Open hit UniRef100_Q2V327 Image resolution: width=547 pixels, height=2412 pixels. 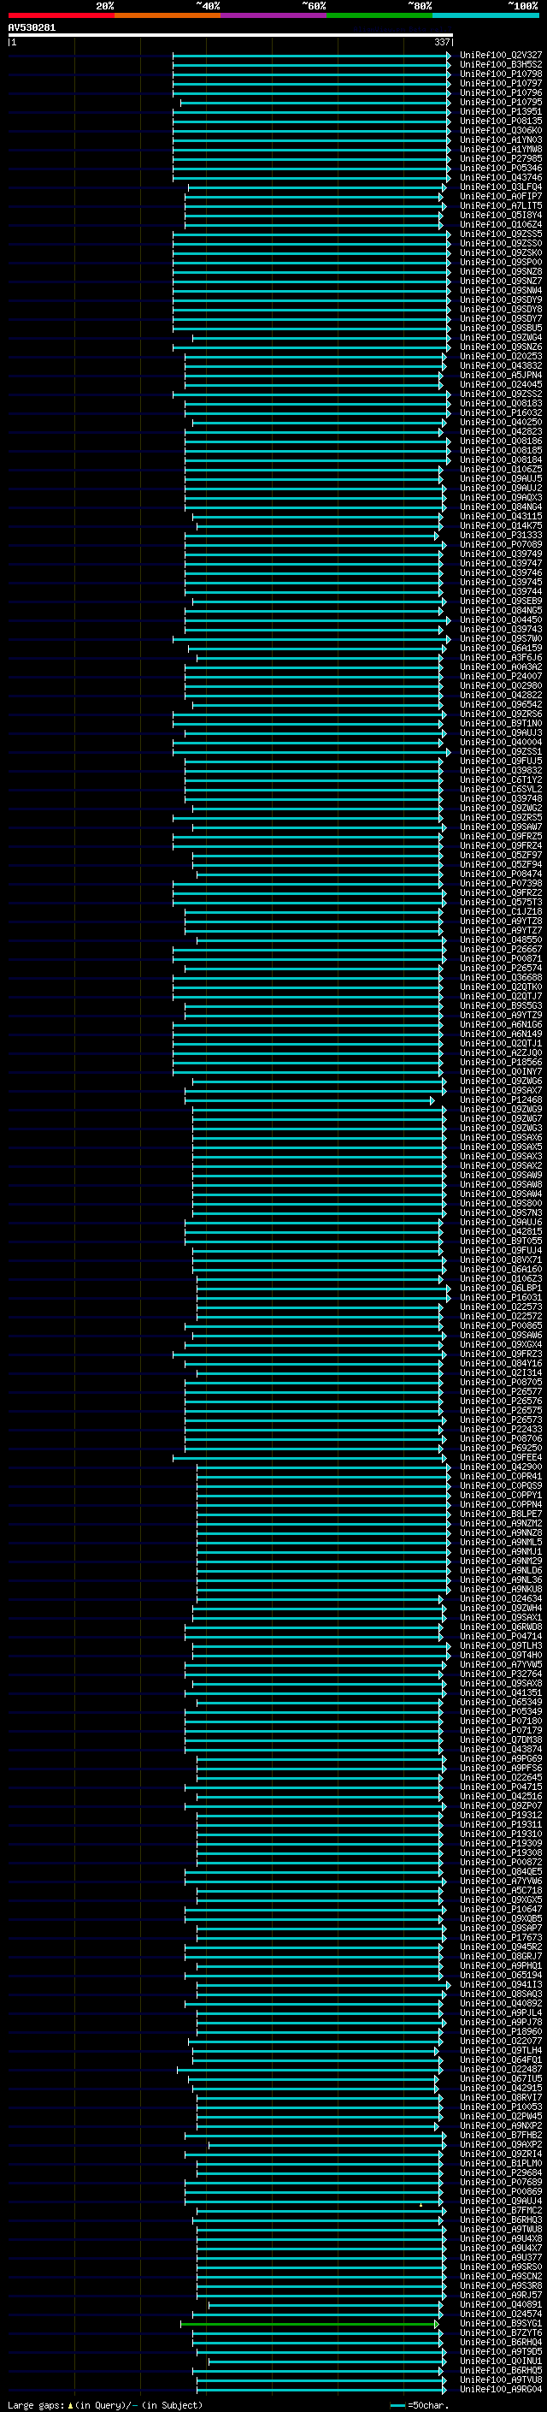pos(501,56)
